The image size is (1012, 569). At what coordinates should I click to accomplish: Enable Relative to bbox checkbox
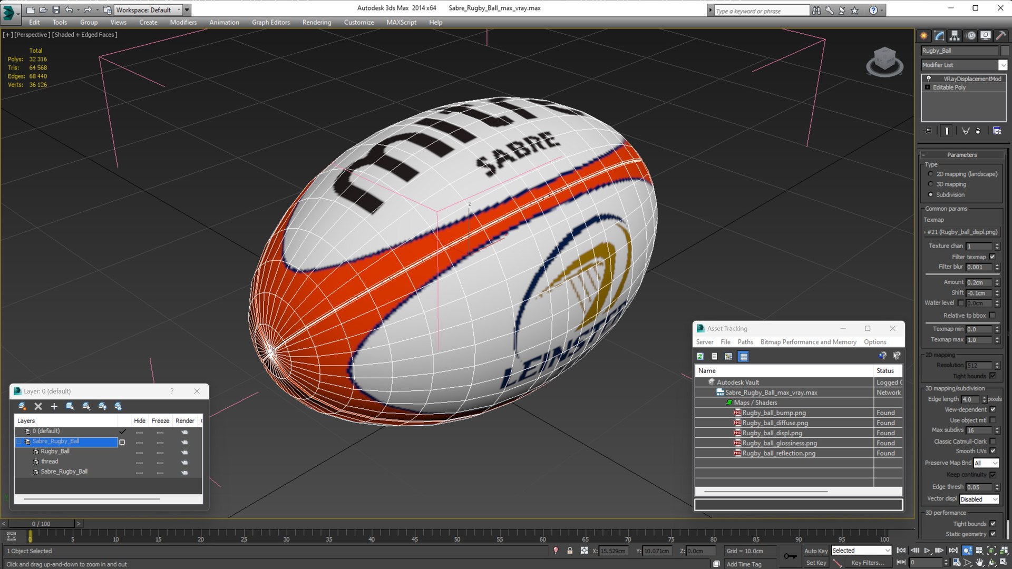(x=992, y=315)
